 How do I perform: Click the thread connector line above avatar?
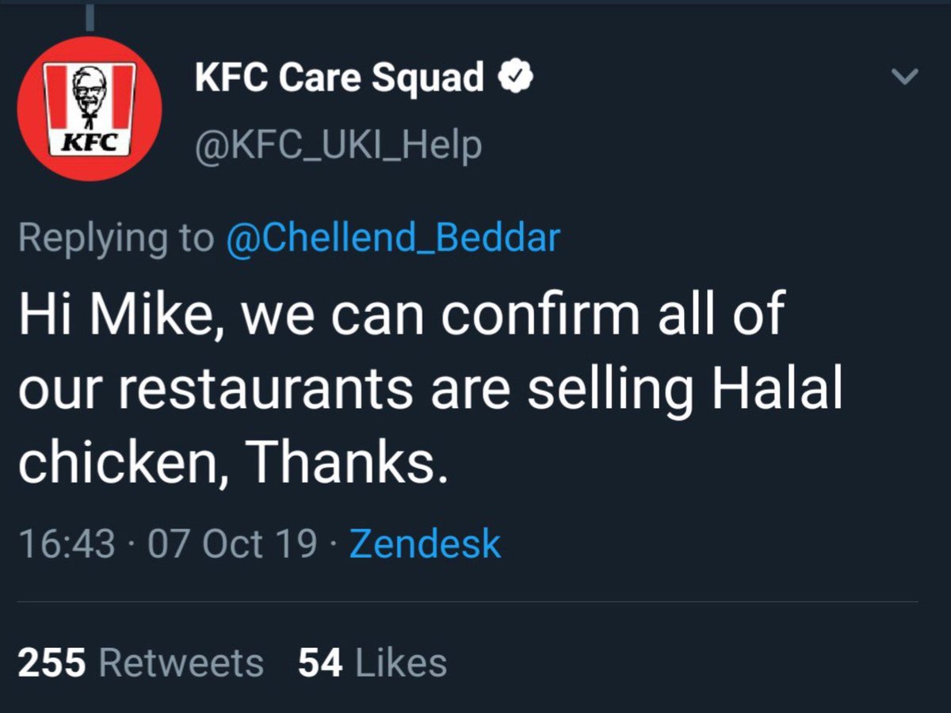point(90,16)
